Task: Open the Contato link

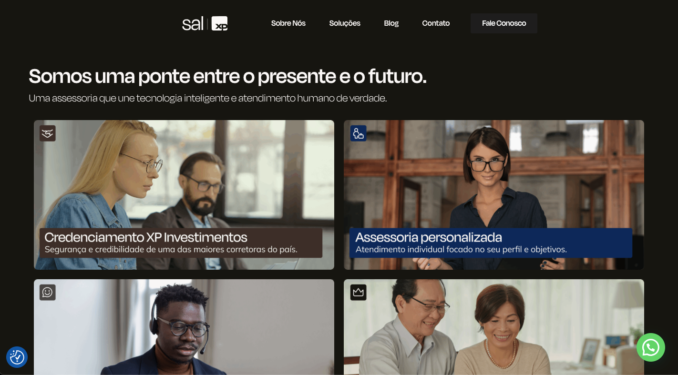Action: click(x=436, y=23)
